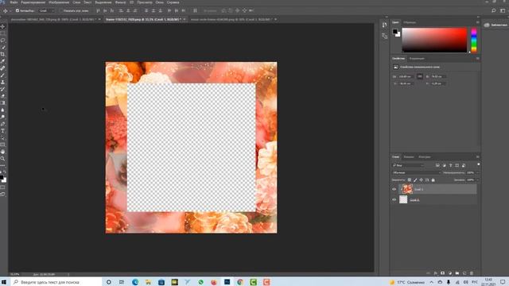Image resolution: width=509 pixels, height=286 pixels.
Task: Select the Clone Stamp tool
Action: click(x=3, y=82)
